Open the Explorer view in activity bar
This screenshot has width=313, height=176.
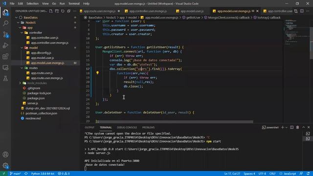pos(5,13)
